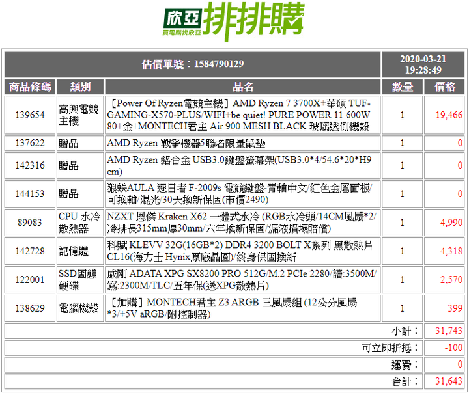Click category 記憶體
469x393 pixels.
tap(74, 251)
